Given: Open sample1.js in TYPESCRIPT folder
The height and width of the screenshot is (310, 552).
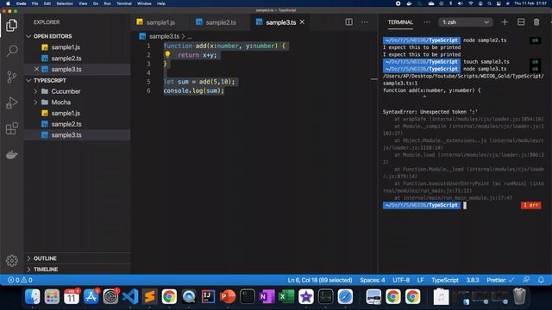Looking at the screenshot, I should [x=66, y=113].
